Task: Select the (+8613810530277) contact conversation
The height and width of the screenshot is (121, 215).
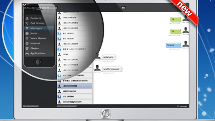Action: pyautogui.click(x=74, y=81)
